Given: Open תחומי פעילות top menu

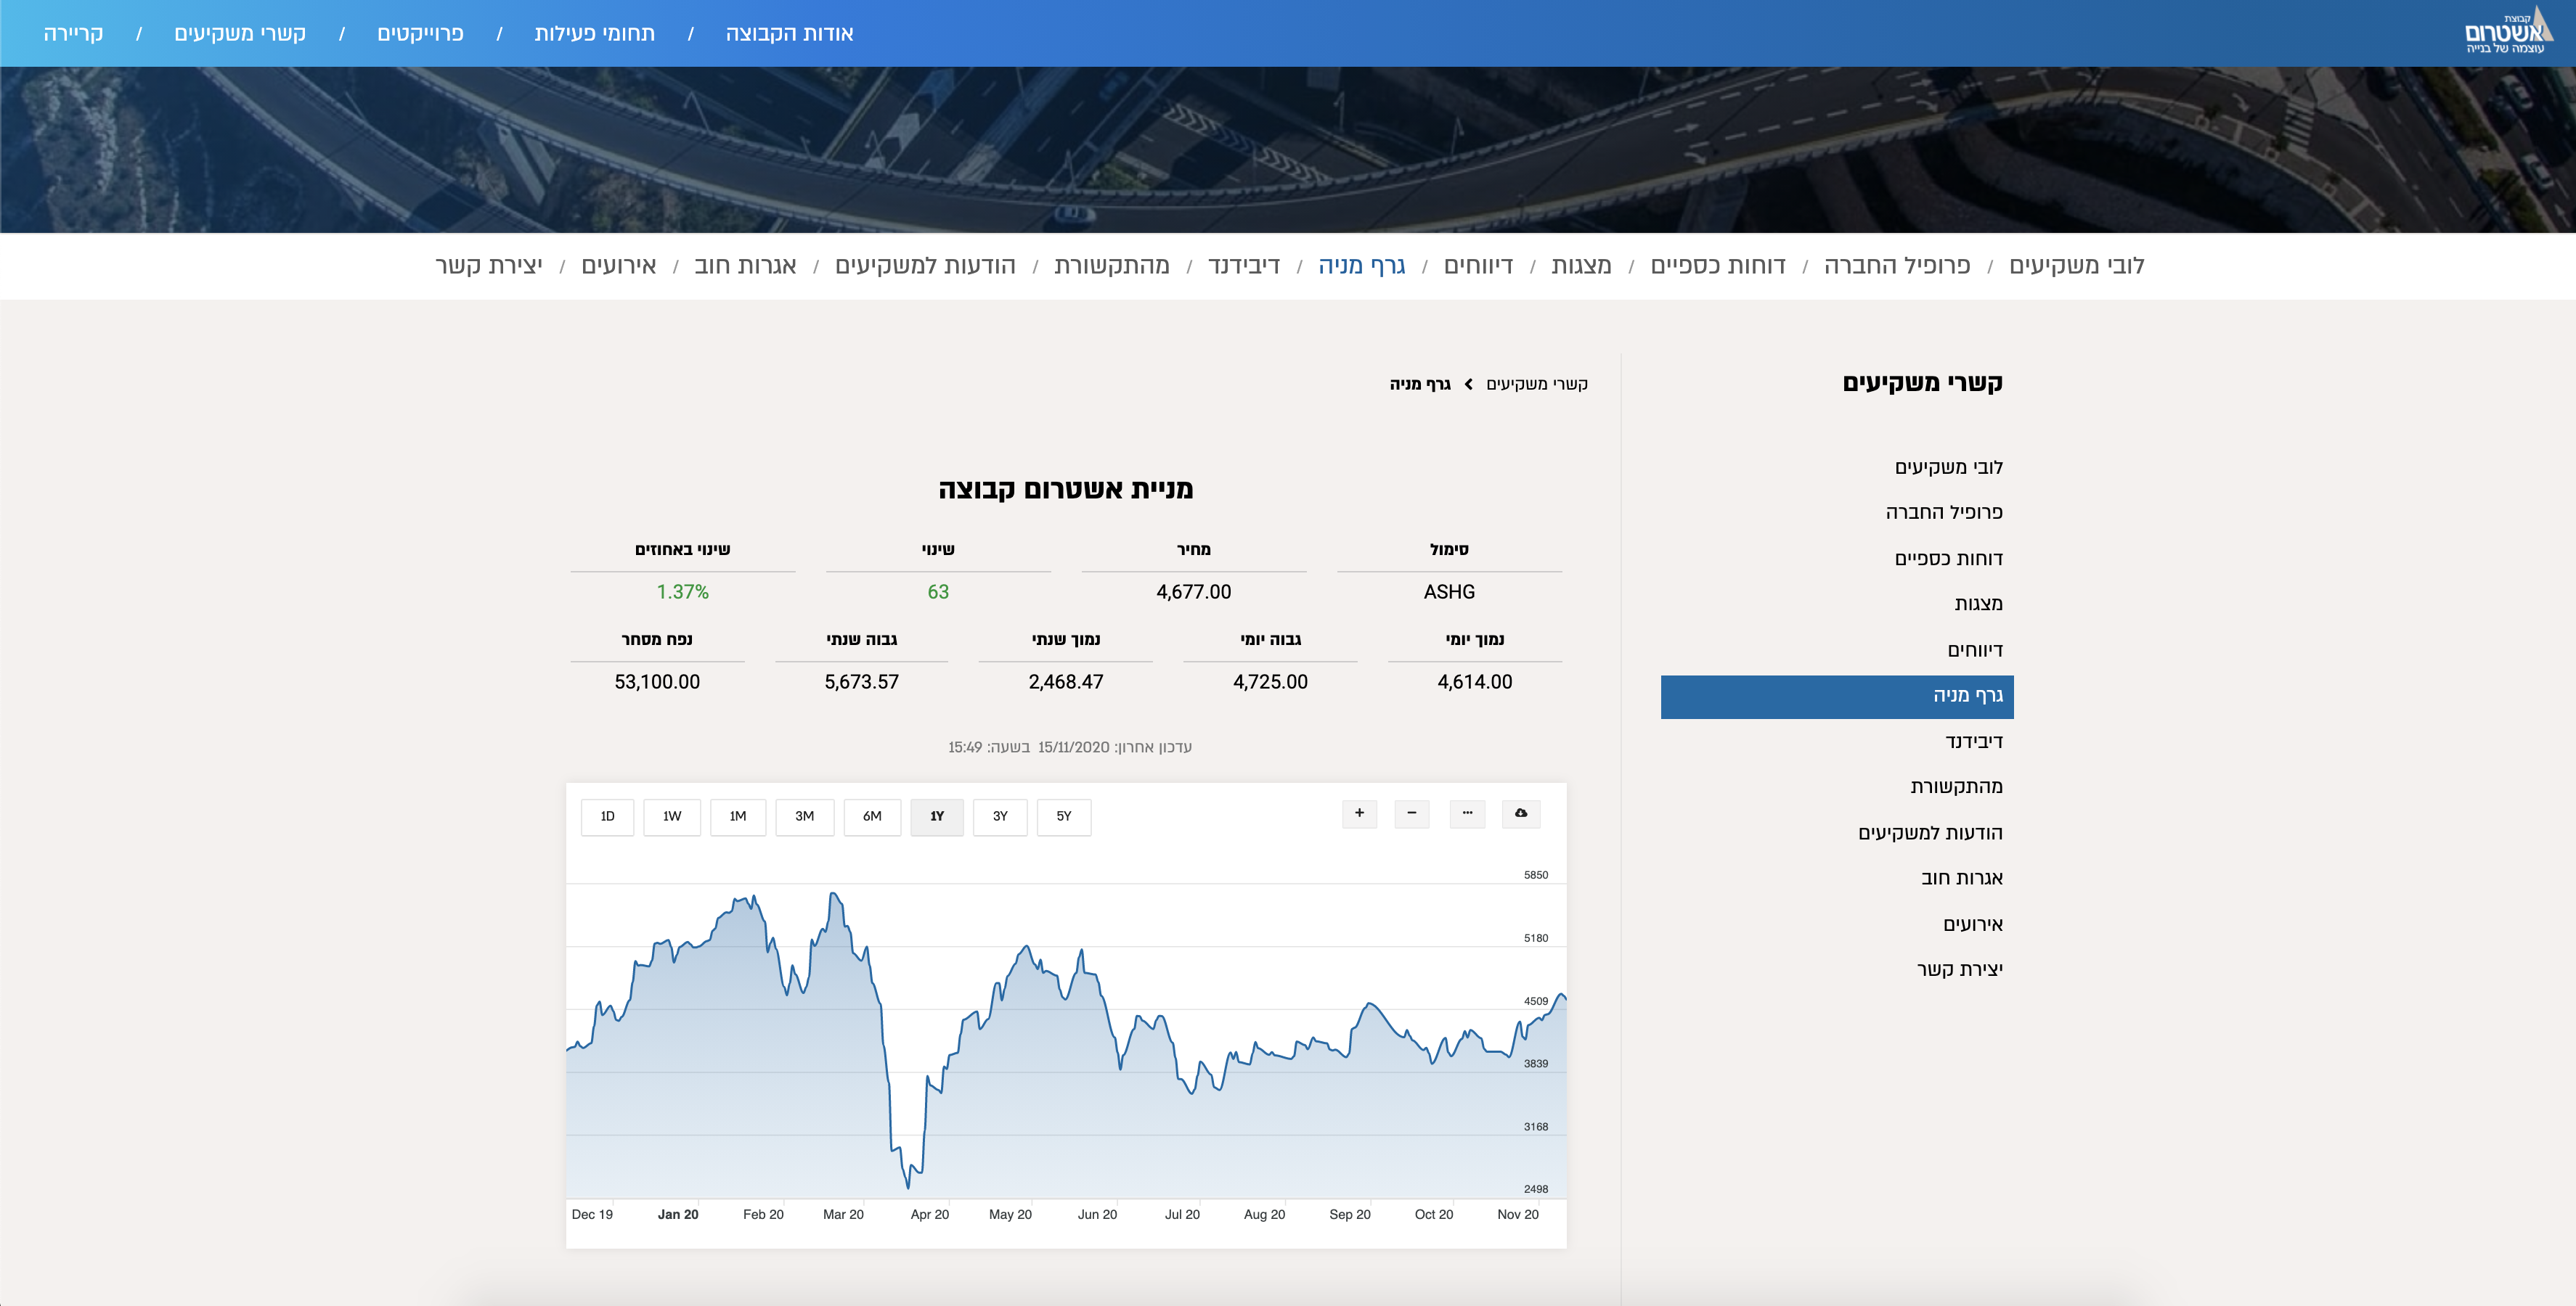Looking at the screenshot, I should click(x=595, y=33).
